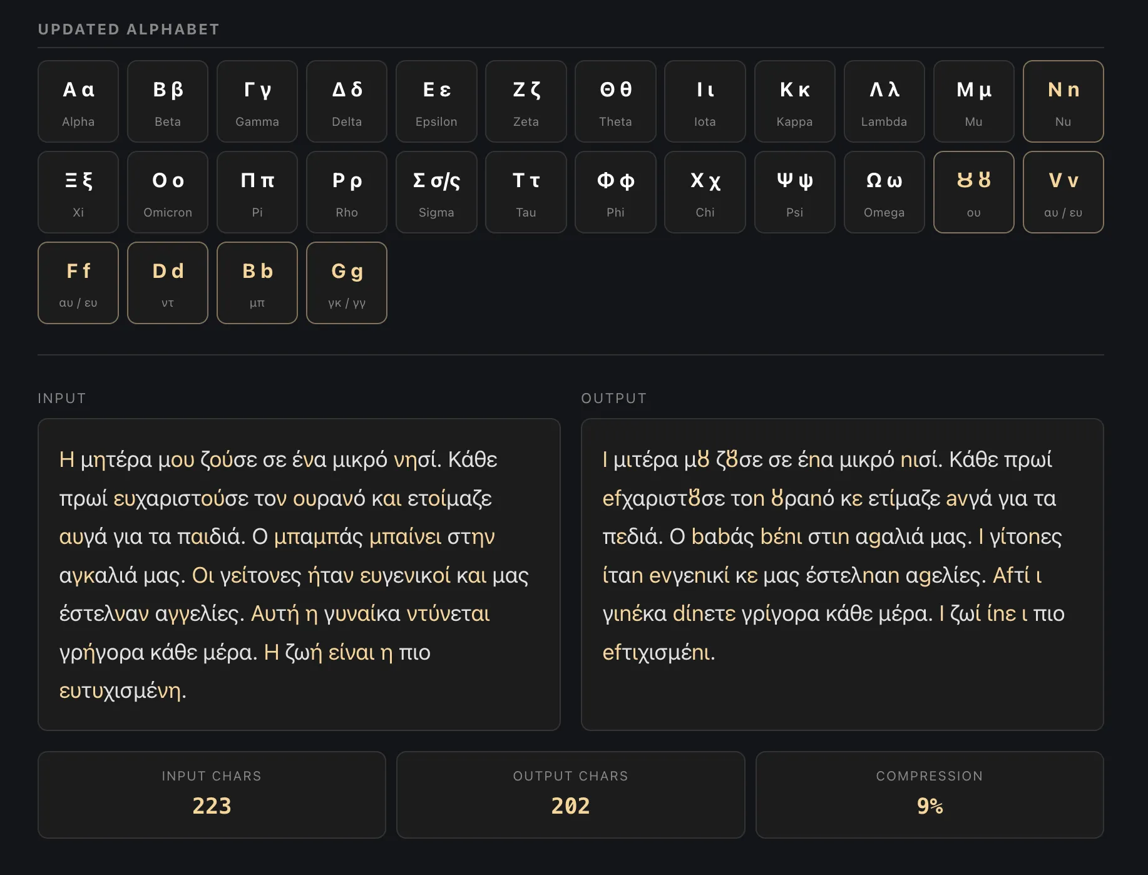Toggle the G tile mapped to γκ/γγ
This screenshot has width=1148, height=875.
[x=346, y=283]
